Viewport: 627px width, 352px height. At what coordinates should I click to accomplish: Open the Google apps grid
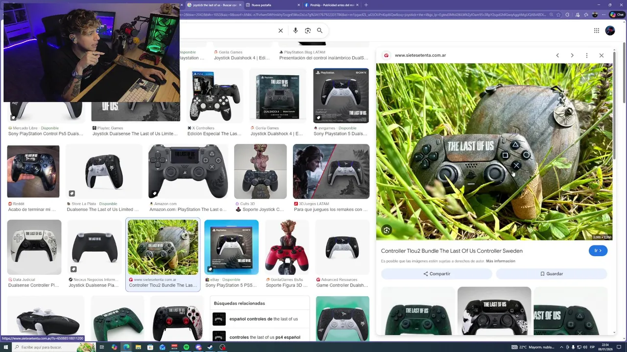tap(597, 30)
